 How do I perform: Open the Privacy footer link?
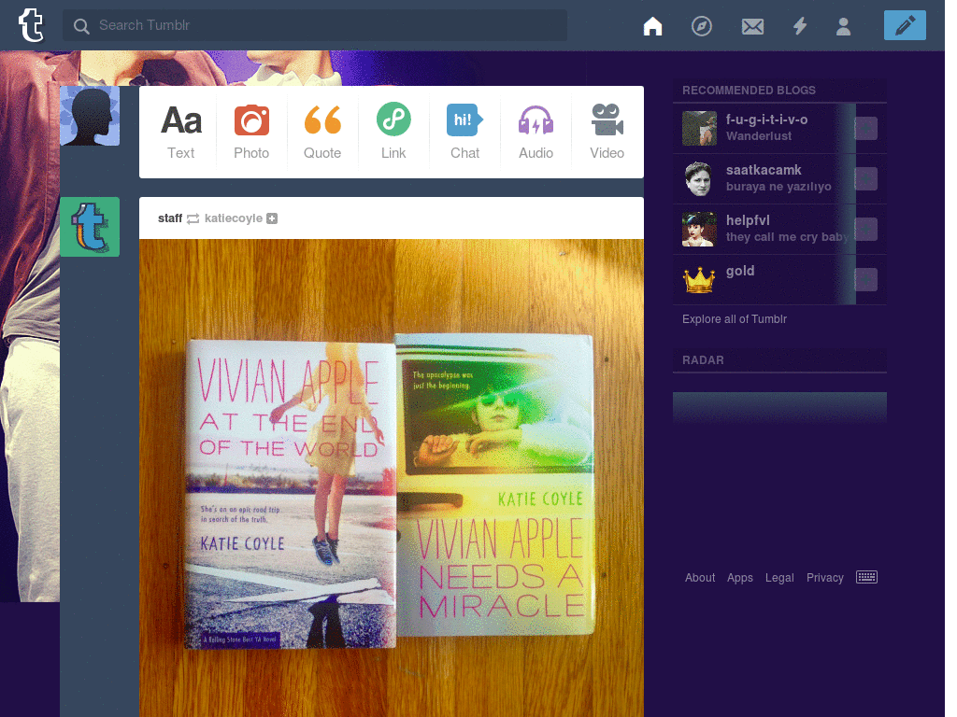point(824,577)
